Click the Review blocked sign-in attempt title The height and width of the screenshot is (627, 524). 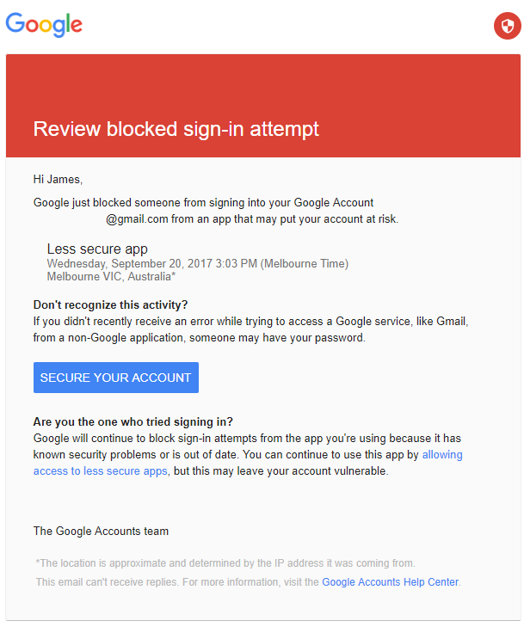point(176,129)
